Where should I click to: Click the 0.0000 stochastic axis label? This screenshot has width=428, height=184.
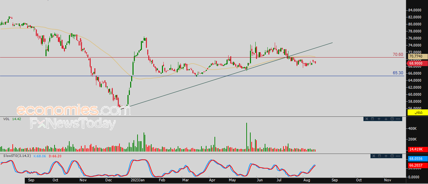[x=414, y=177]
